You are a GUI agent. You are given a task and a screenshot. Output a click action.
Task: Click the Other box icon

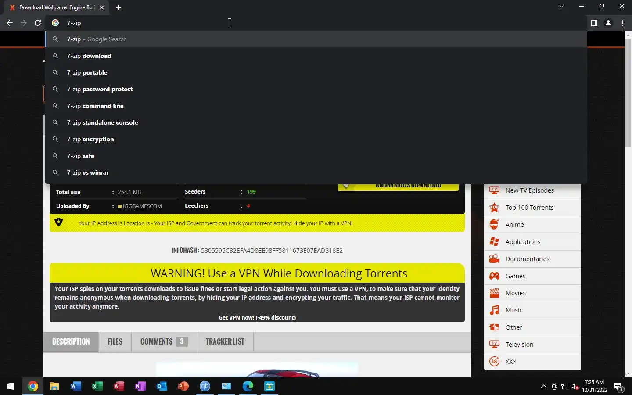click(x=494, y=327)
